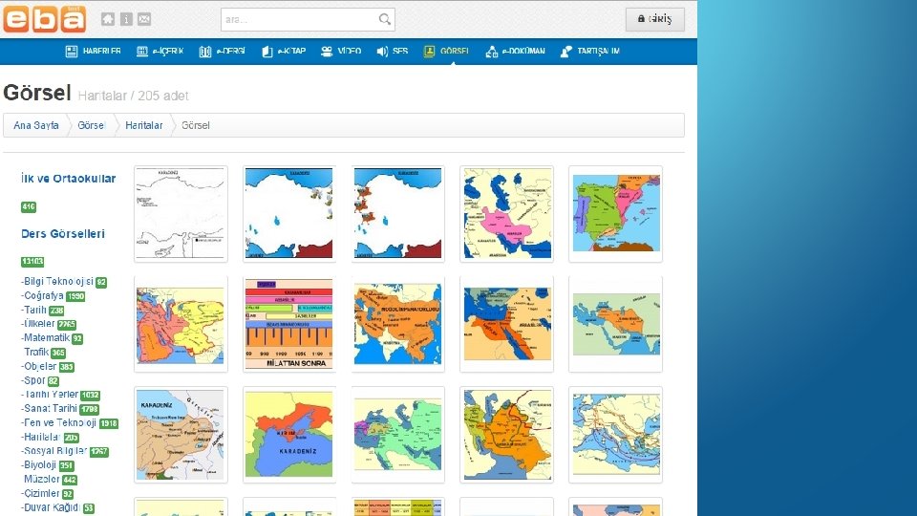Open Kırım Karadeniz map thumbnail

coord(289,434)
